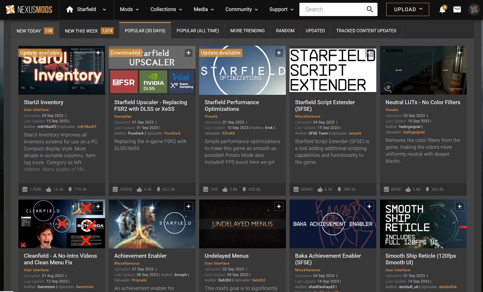Click file size icon on Starfield Script Extender
The height and width of the screenshot is (292, 483).
pyautogui.click(x=296, y=189)
